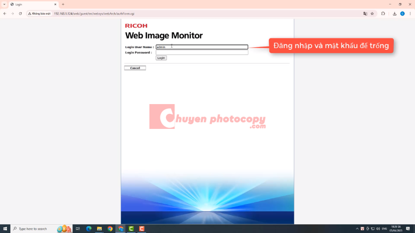Viewport: 415px width, 233px height.
Task: Open the taskbar clock and date
Action: 396,229
